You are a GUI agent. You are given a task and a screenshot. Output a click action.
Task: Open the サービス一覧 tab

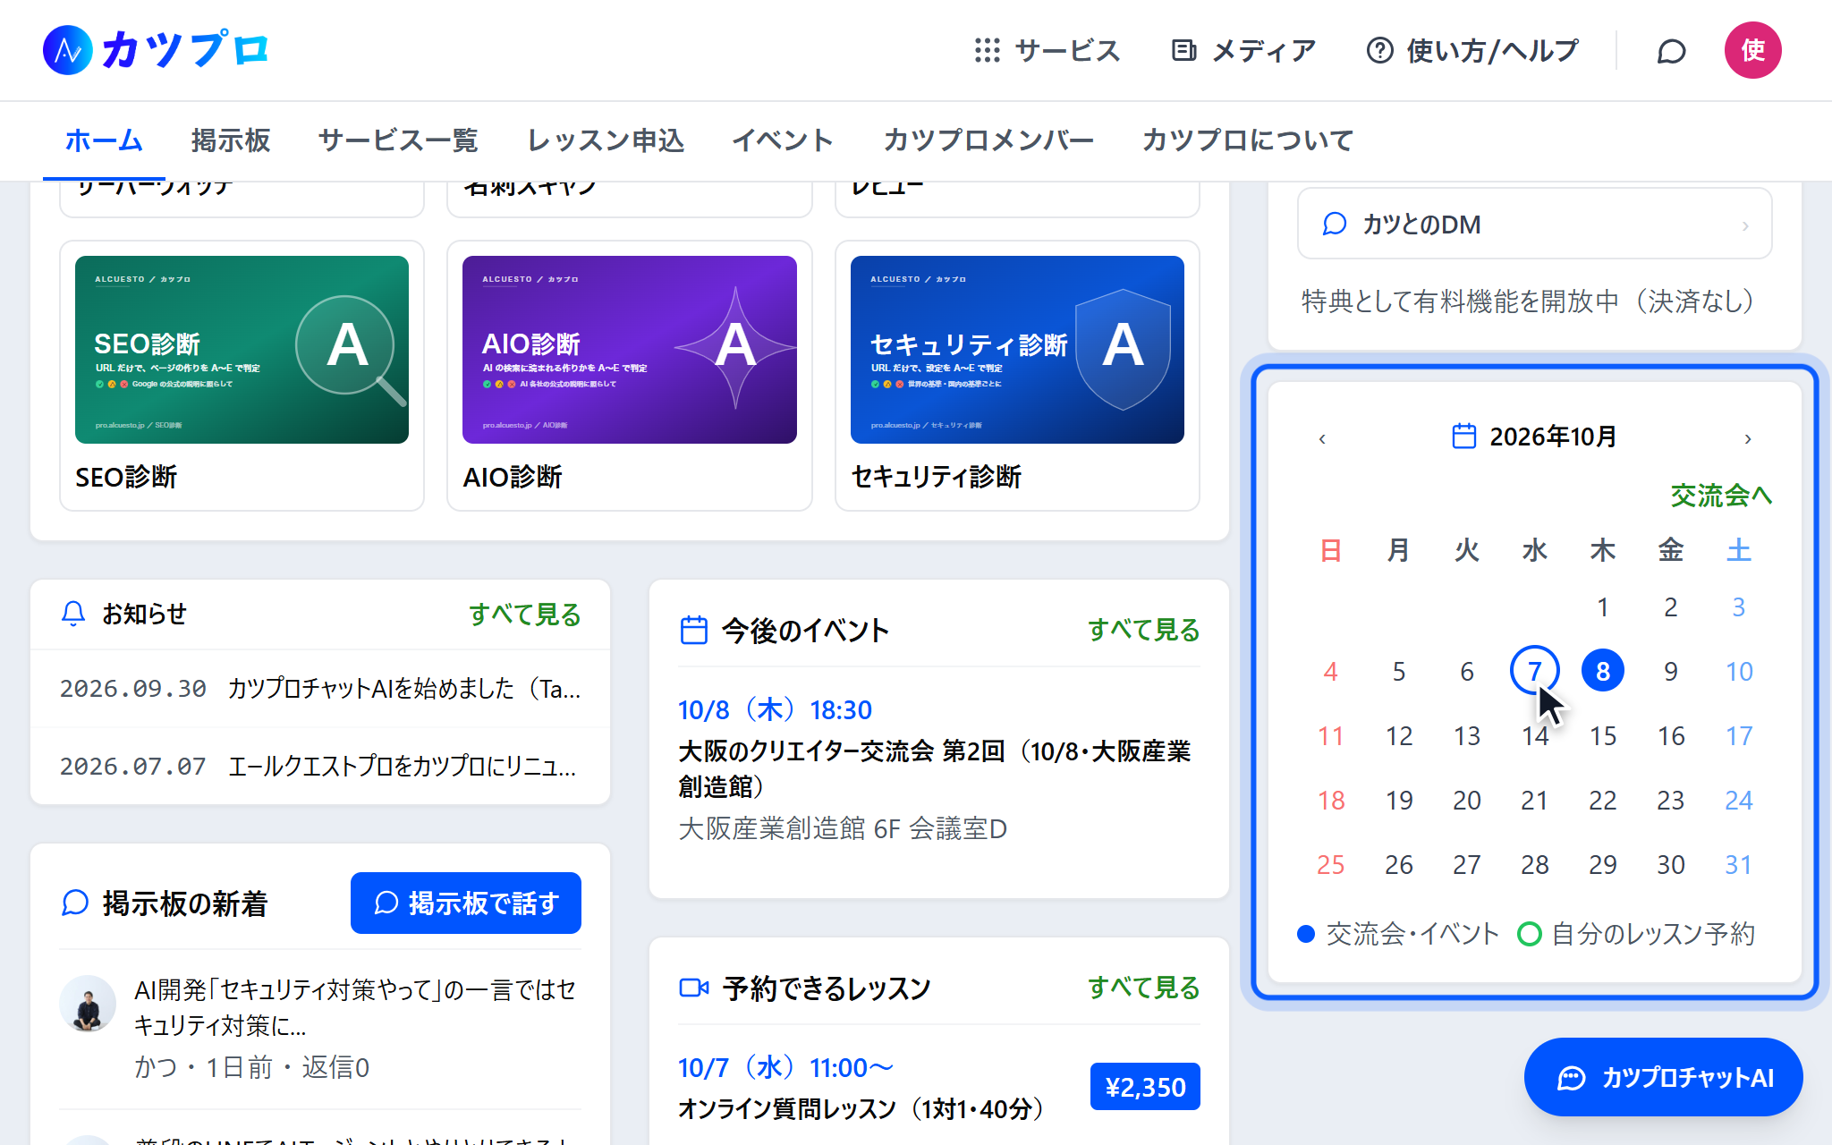[398, 140]
